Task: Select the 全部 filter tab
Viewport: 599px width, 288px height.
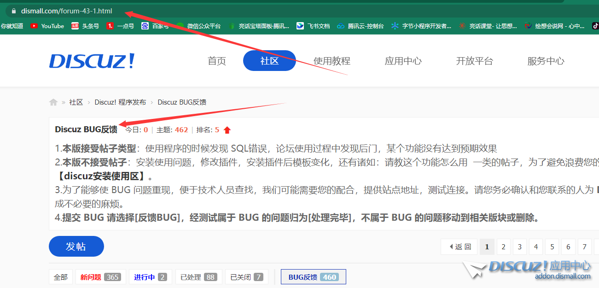Action: coord(61,277)
